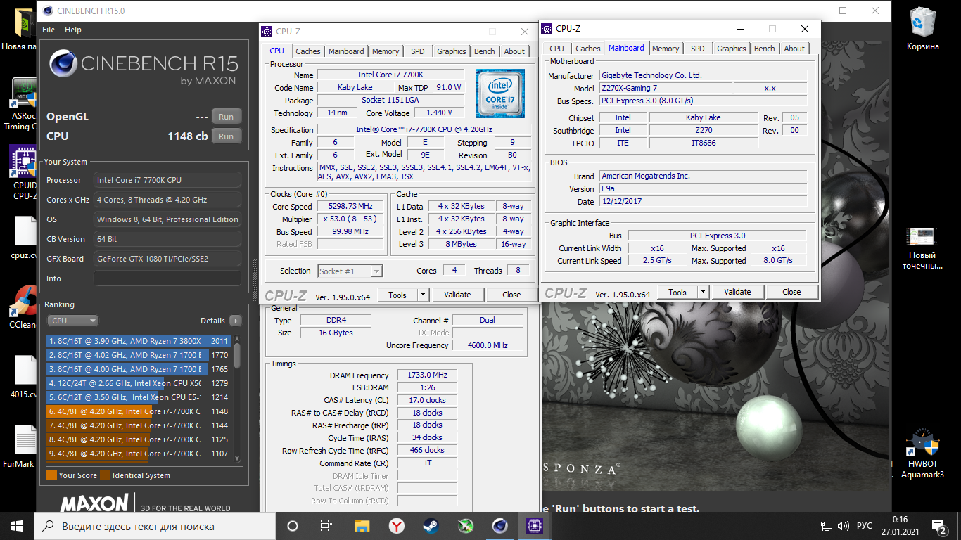
Task: Switch to Caches tab in processor CPU-Z window
Action: pos(308,51)
